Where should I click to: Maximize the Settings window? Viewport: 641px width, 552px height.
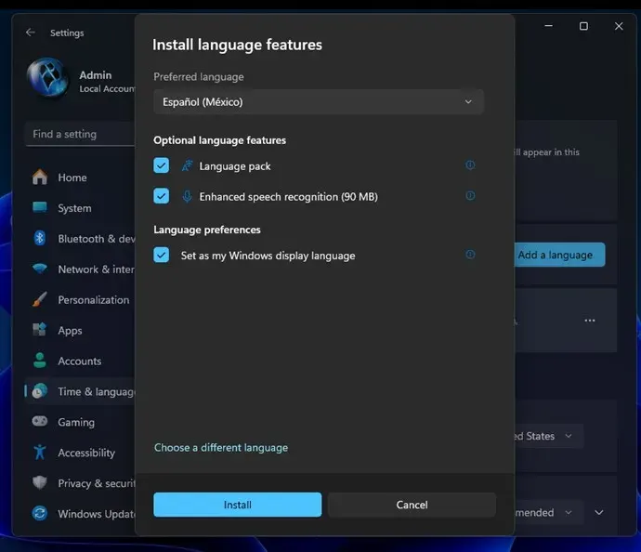coord(583,26)
